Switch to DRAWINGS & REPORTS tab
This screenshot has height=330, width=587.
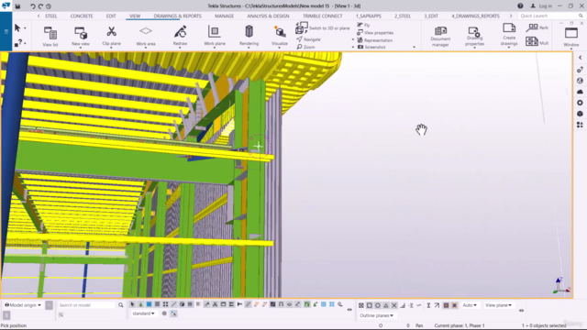[177, 16]
